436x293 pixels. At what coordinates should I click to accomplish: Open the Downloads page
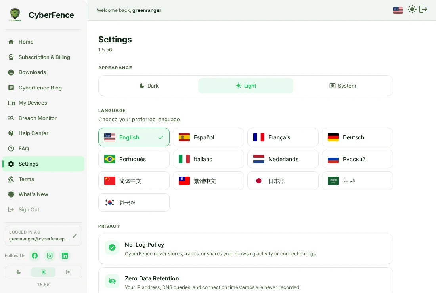[43, 72]
